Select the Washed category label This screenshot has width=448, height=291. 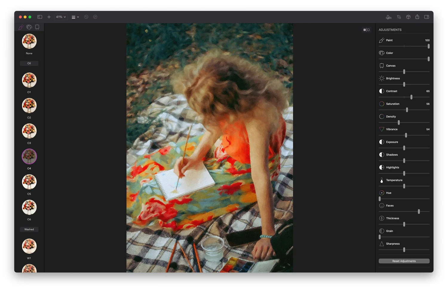pos(29,229)
